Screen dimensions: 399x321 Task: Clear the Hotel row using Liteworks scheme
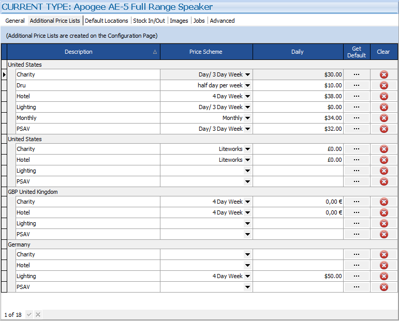point(383,160)
